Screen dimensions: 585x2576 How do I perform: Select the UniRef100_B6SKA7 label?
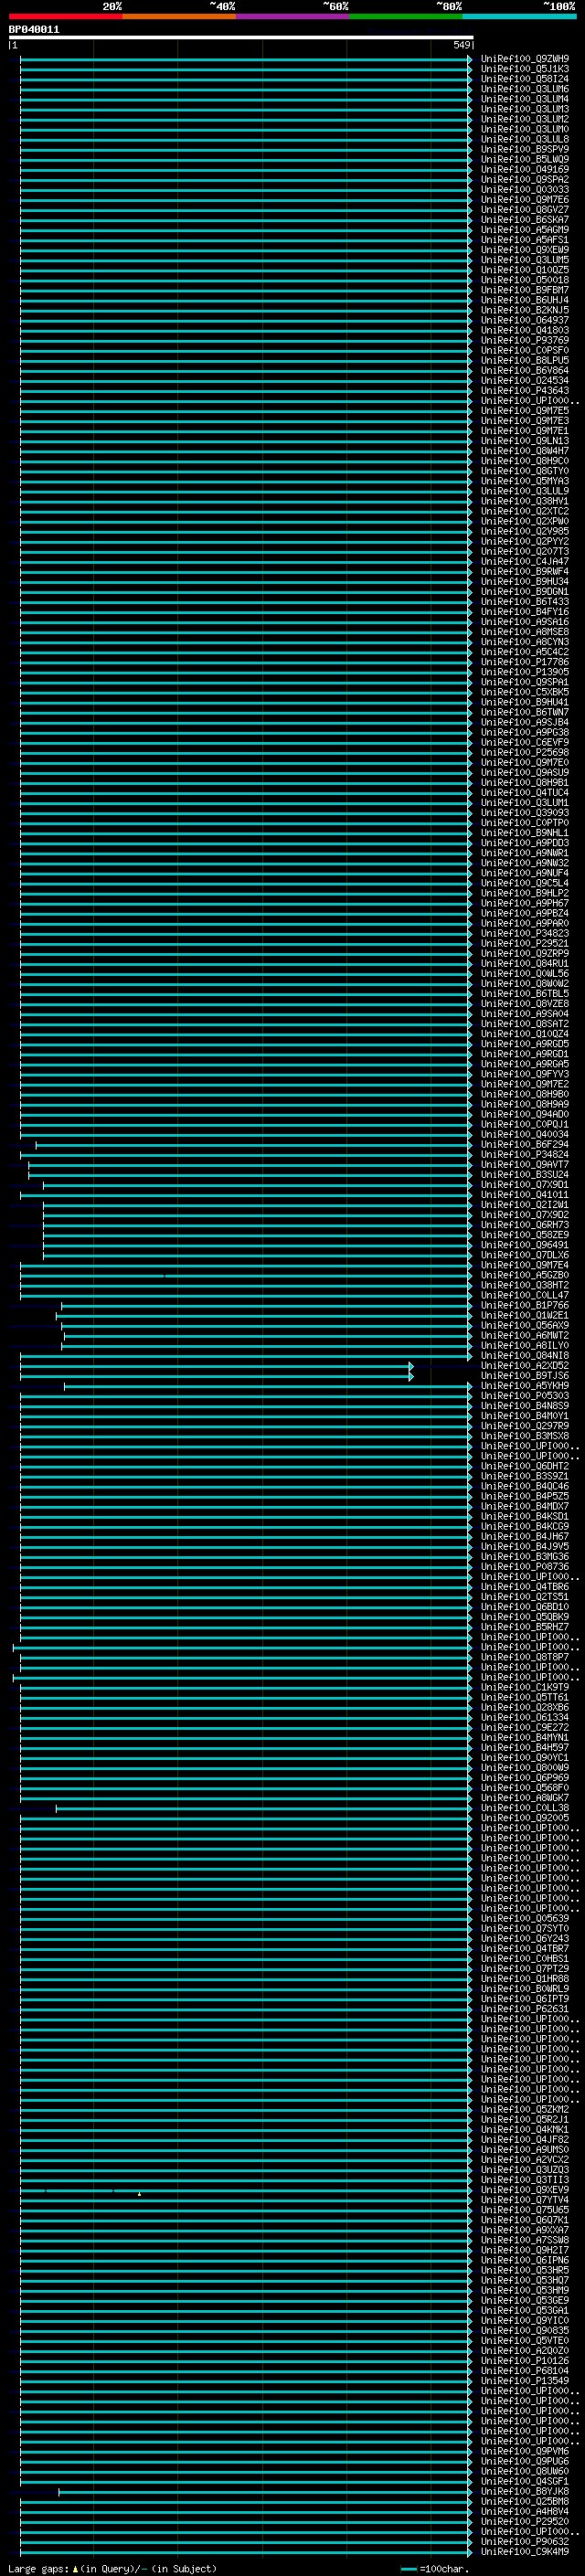525,220
